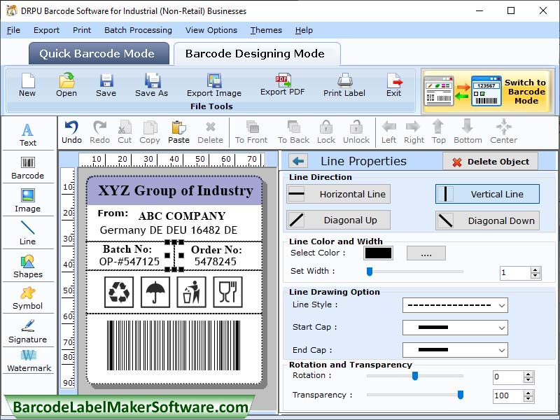Open the Batch Processing menu
Viewport: 560px width, 420px height.
click(x=138, y=30)
